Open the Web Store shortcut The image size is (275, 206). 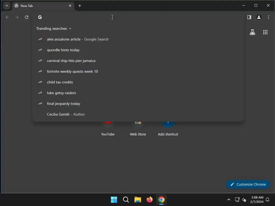point(138,130)
